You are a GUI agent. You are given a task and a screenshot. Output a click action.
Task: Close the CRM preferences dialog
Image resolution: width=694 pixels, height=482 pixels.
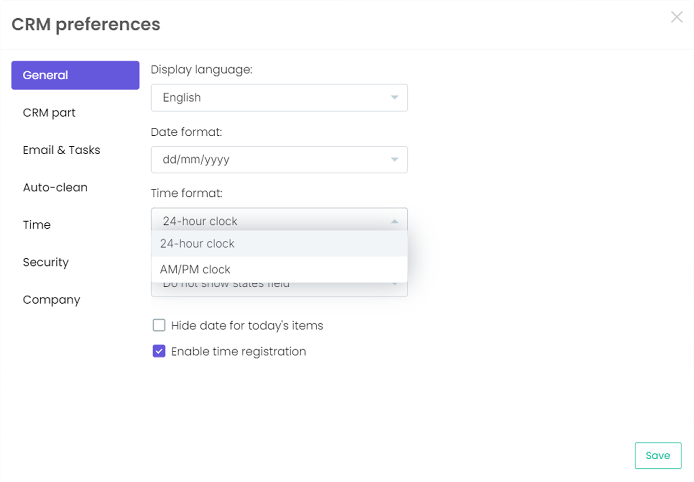tap(676, 17)
